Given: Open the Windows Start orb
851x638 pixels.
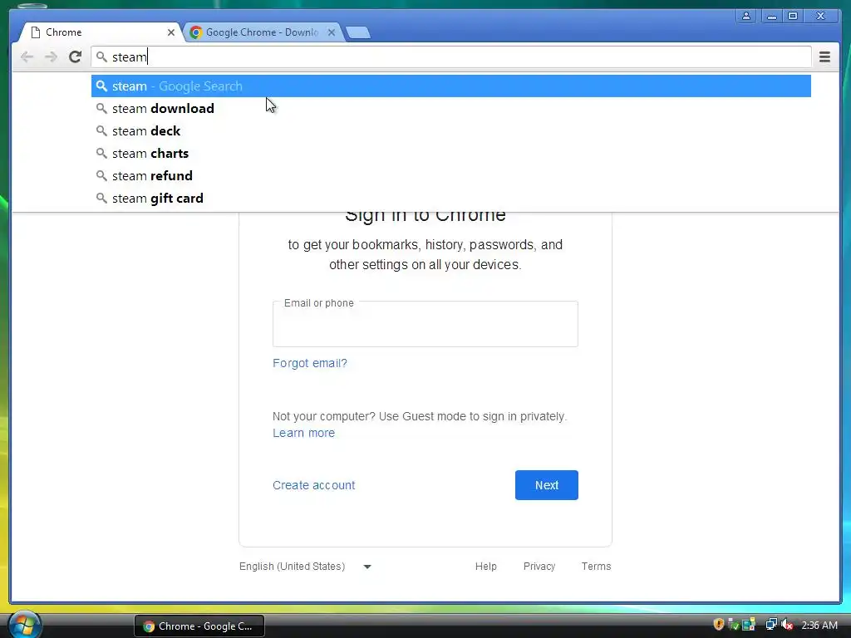Looking at the screenshot, I should coord(24,625).
